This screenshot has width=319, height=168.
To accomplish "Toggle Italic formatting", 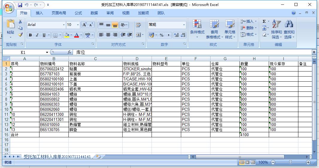I will pyautogui.click(x=37, y=35).
